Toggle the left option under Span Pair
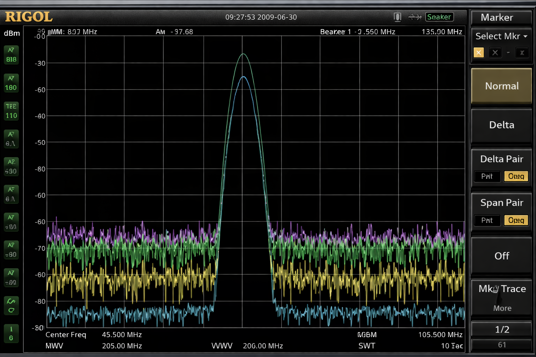This screenshot has width=536, height=357. click(487, 220)
